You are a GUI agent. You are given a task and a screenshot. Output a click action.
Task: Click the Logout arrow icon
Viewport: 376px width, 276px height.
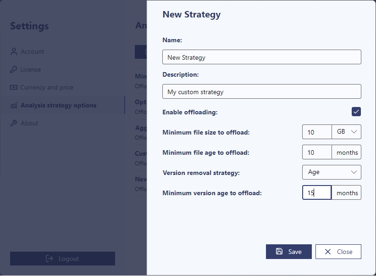[x=49, y=259]
